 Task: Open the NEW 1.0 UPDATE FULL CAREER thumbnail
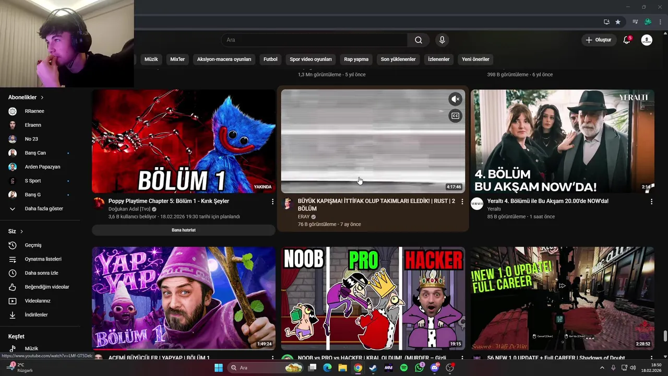pos(562,298)
